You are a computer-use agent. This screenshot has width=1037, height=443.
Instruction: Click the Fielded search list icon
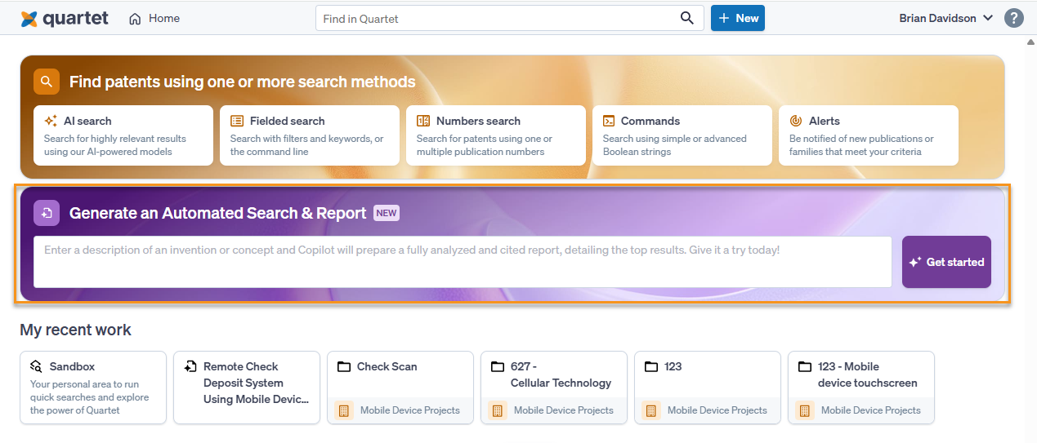click(237, 121)
